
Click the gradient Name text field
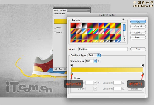click(x=103, y=49)
